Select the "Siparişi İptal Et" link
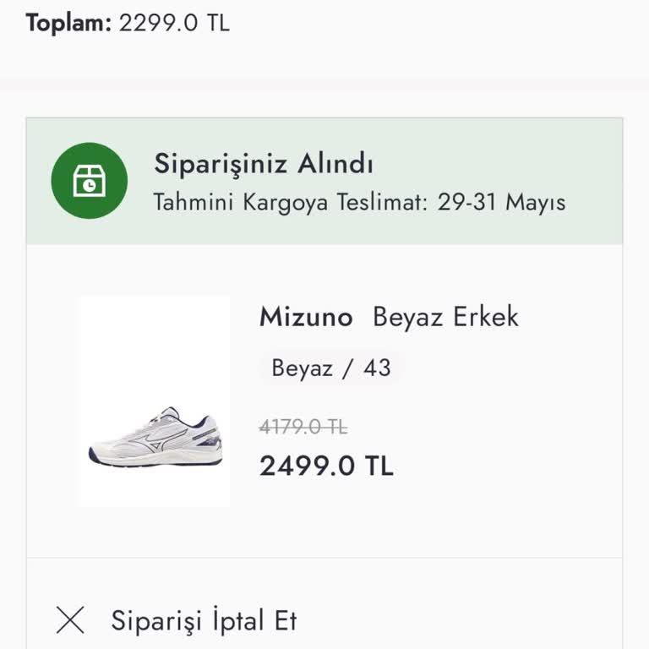The height and width of the screenshot is (649, 649). point(204,620)
